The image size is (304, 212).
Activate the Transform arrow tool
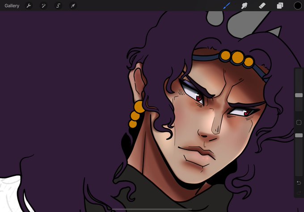[73, 6]
